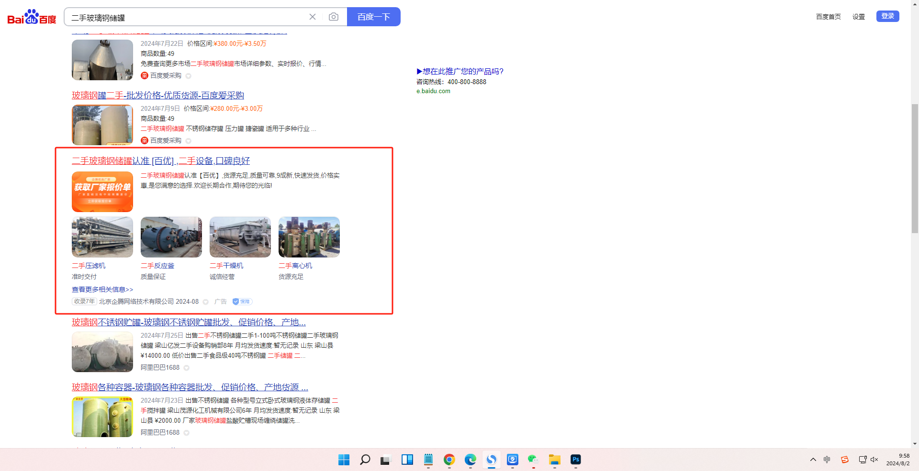Expand 查看更多相关信息 link
This screenshot has height=471, width=919.
tap(102, 289)
